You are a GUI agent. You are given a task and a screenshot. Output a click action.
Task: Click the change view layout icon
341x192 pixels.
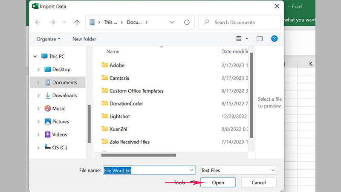tap(239, 39)
